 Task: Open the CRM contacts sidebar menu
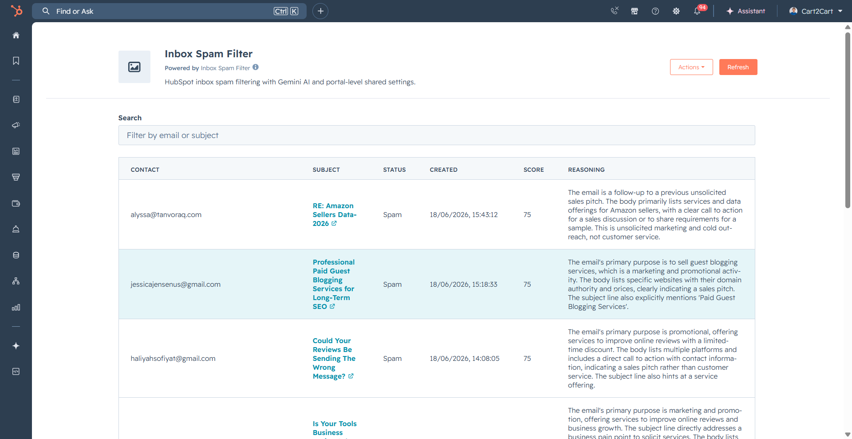pyautogui.click(x=16, y=99)
